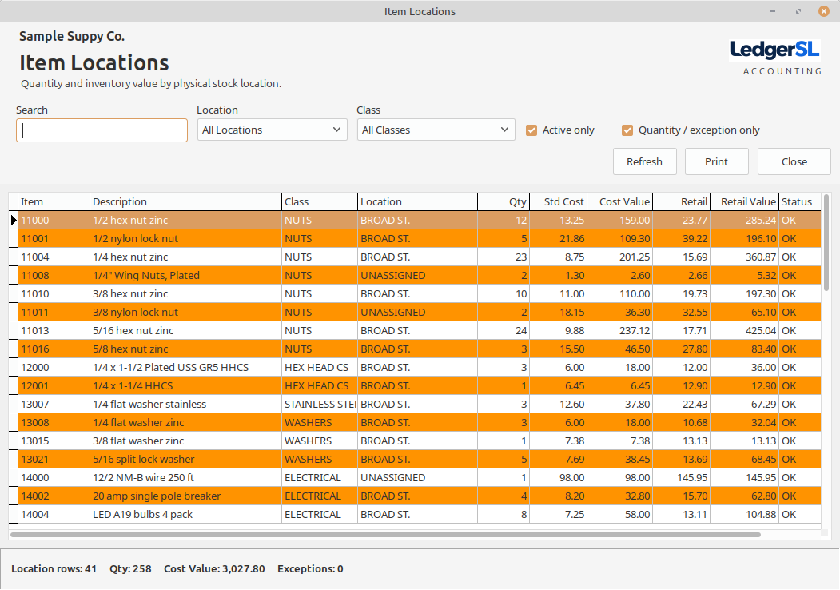Viewport: 840px width, 590px height.
Task: Click quantity 24 cell for item 11013
Action: click(x=504, y=331)
